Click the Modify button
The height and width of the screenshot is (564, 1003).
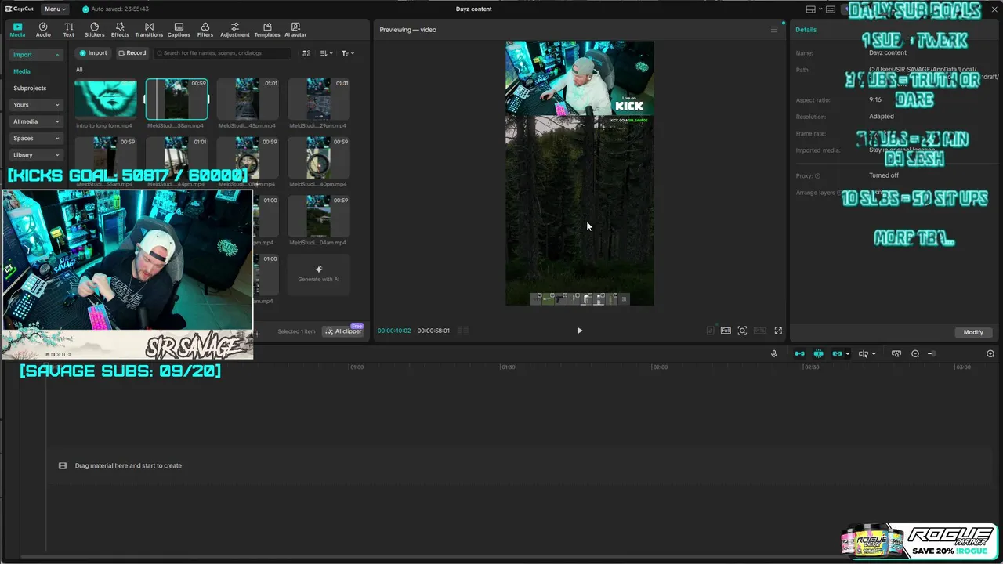(x=973, y=332)
